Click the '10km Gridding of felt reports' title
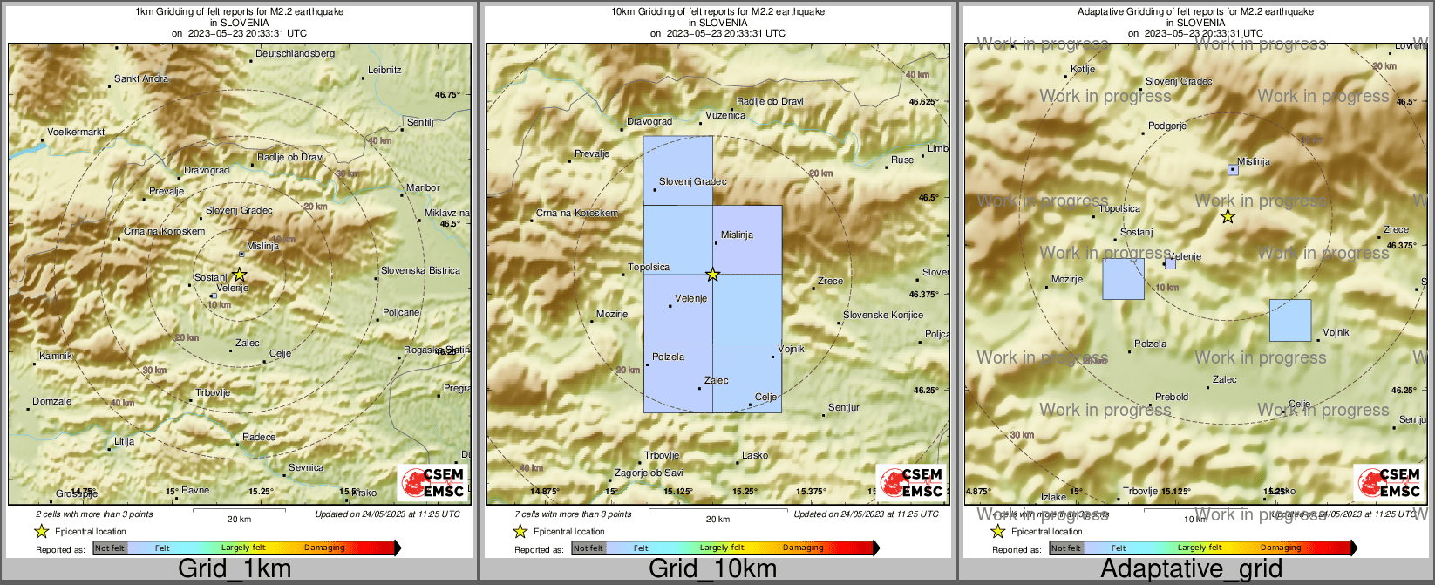This screenshot has height=585, width=1435. coord(718,12)
